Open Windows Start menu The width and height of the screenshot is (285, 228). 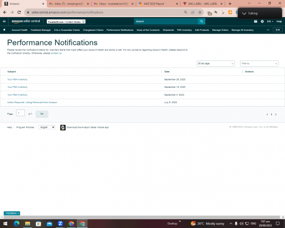[5, 223]
